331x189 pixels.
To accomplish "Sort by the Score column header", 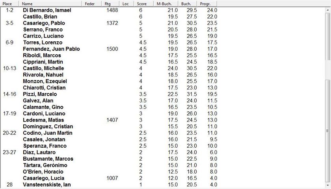I will (144, 4).
